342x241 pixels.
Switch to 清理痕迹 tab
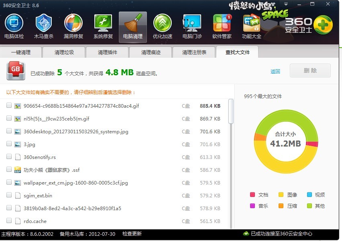(151, 52)
